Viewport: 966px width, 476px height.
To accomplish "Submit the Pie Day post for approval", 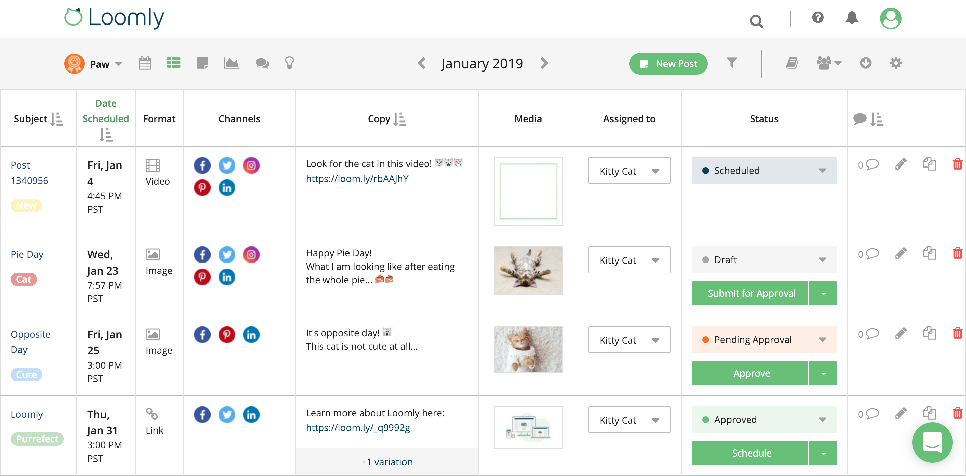I will tap(751, 293).
